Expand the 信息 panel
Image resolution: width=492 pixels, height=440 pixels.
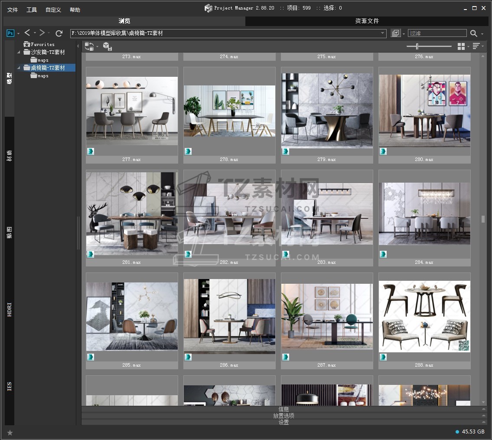click(284, 409)
